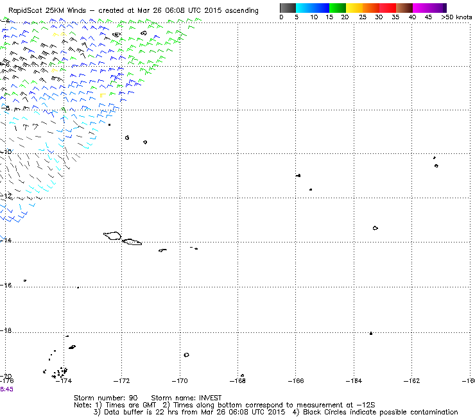Click the '-162' longitude axis label
This screenshot has width=475, height=417.
[411, 380]
